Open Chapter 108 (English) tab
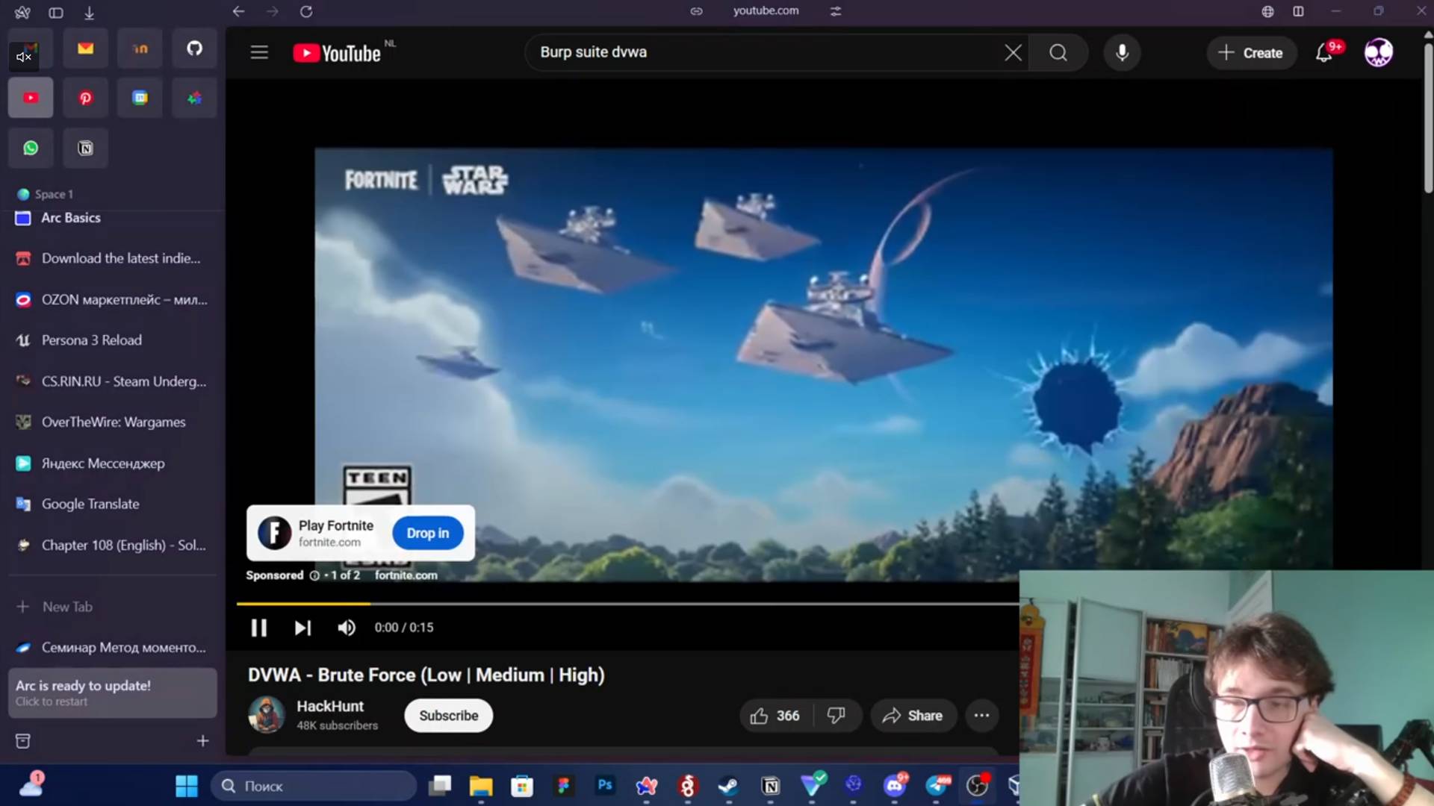Screen dimensions: 1434x806 (112, 546)
